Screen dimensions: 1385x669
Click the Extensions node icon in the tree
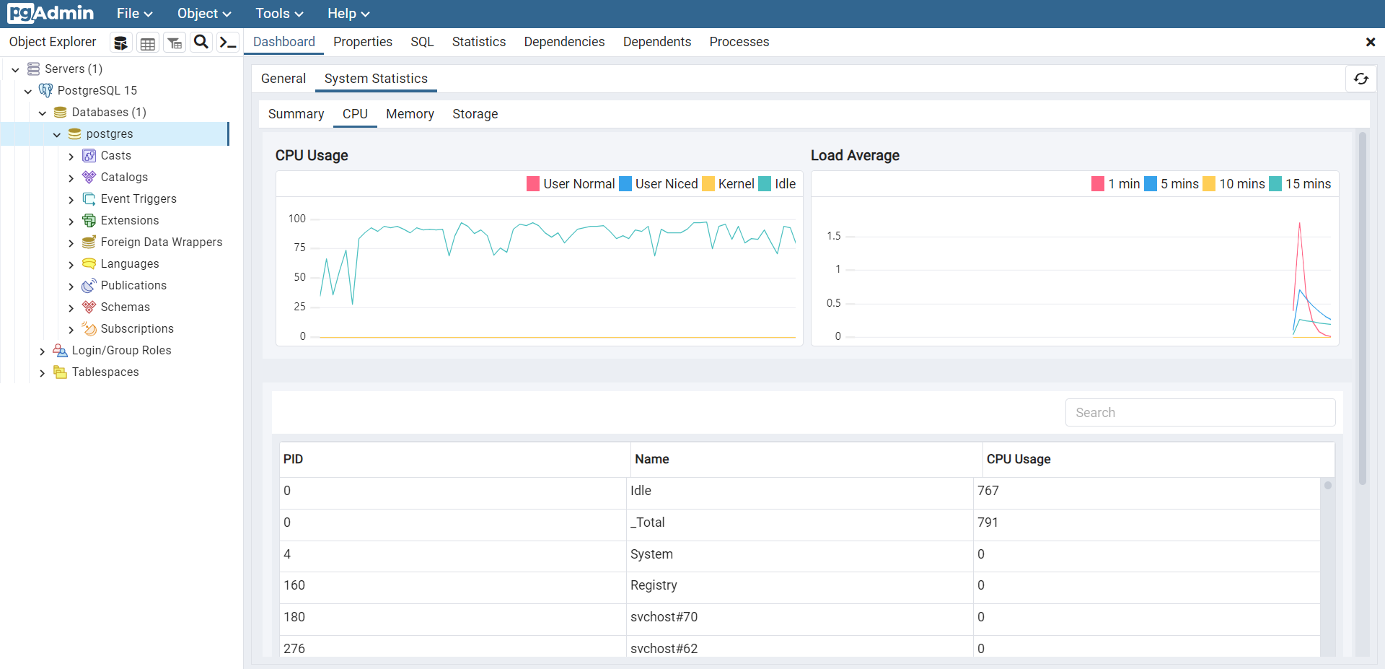(89, 221)
